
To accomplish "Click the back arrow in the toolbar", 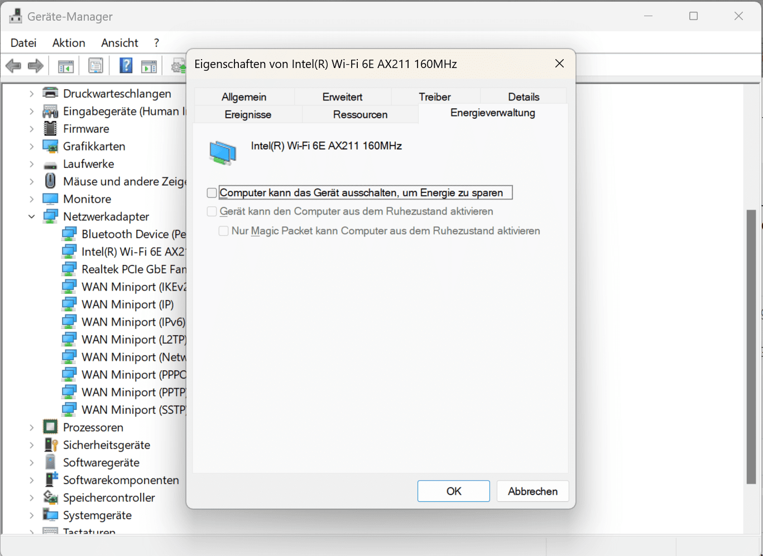I will click(13, 66).
